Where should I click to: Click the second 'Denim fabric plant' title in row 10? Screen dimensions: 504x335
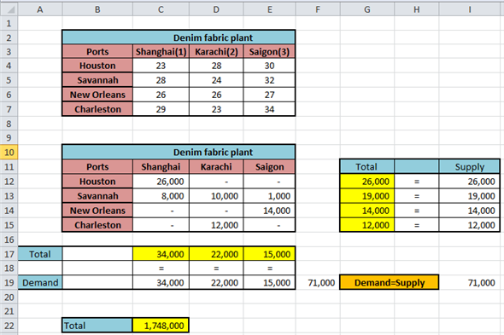tap(179, 152)
